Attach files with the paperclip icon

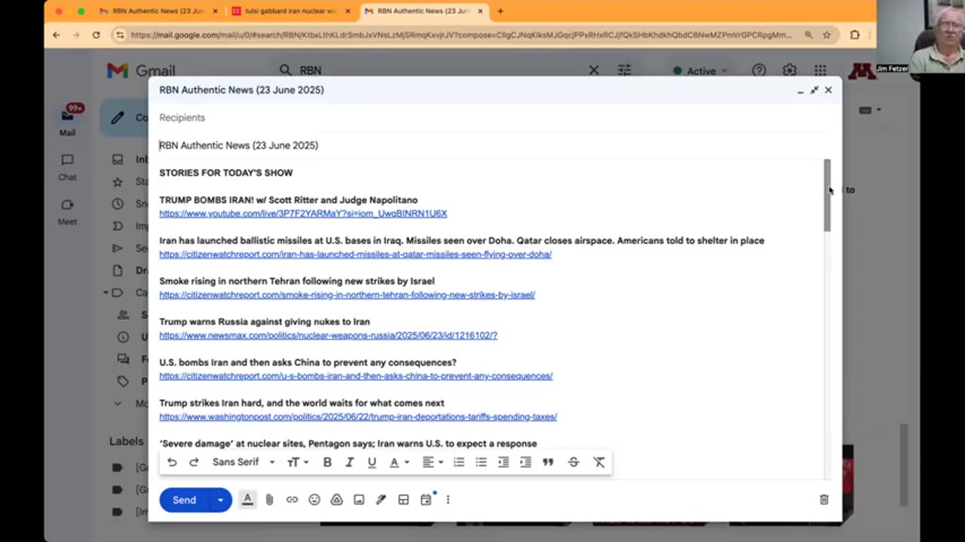(269, 500)
